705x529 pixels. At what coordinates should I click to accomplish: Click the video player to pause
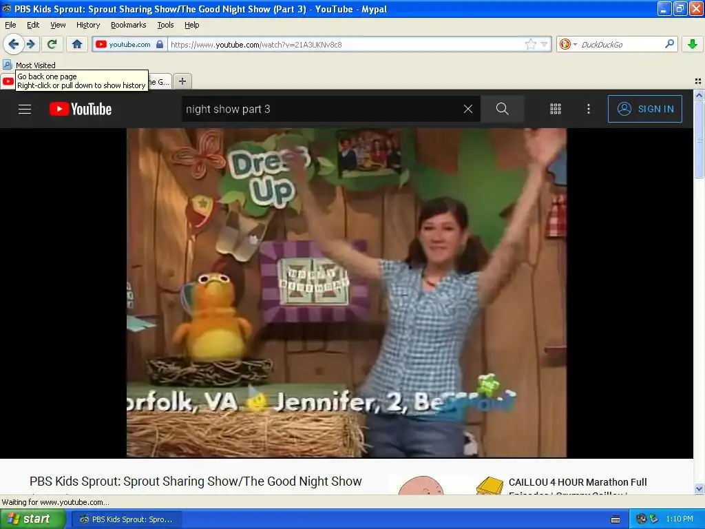pyautogui.click(x=346, y=292)
